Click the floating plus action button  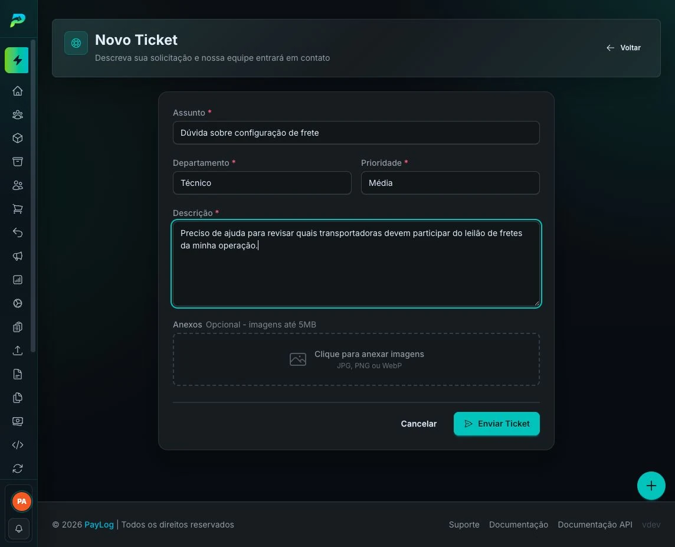(x=651, y=486)
